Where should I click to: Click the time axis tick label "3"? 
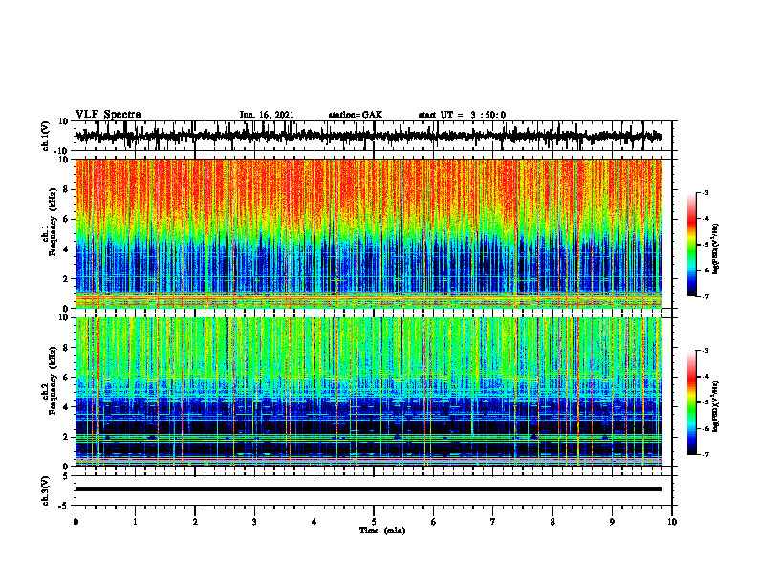254,522
